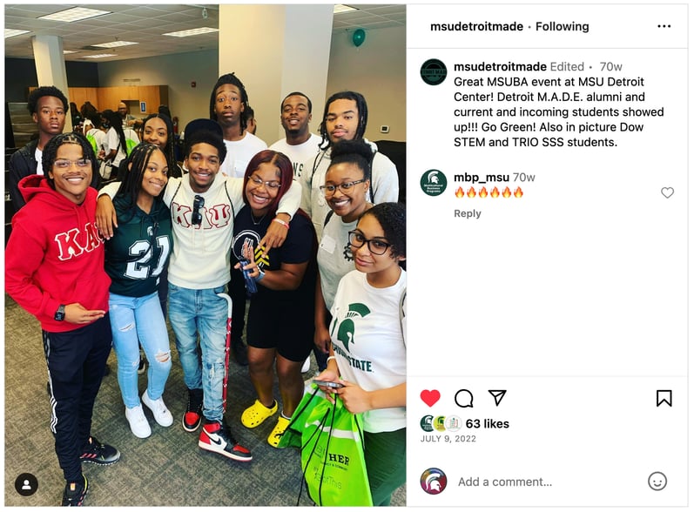Open msudetroitmade profile from header
The image size is (694, 512).
click(476, 26)
